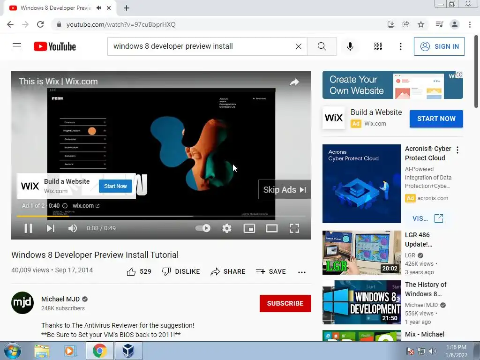This screenshot has width=480, height=360.
Task: Toggle the autoplay switch
Action: tap(203, 228)
